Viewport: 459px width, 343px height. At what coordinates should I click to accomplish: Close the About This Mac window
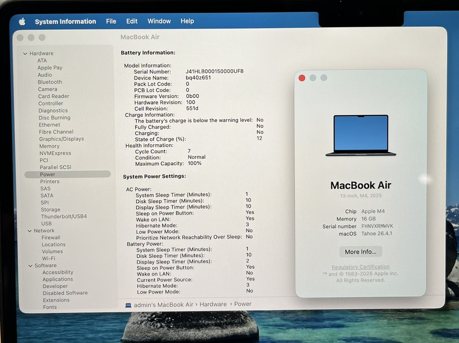pos(302,78)
